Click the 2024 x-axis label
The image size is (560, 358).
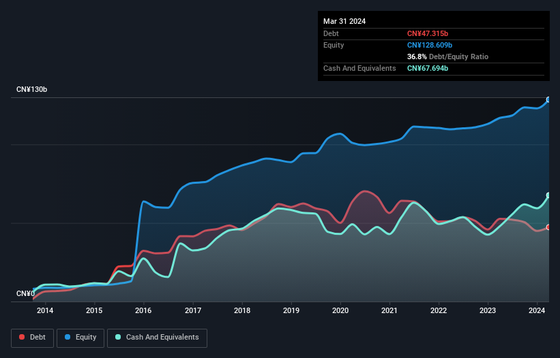coord(537,310)
